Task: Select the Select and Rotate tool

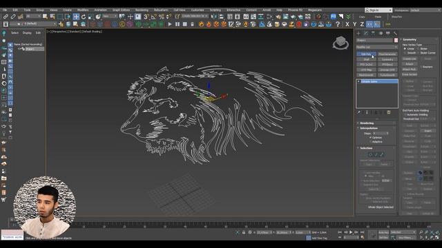Action: 84,17
